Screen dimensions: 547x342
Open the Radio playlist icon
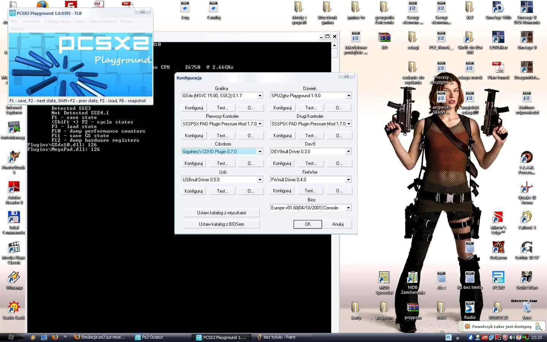[x=470, y=310]
